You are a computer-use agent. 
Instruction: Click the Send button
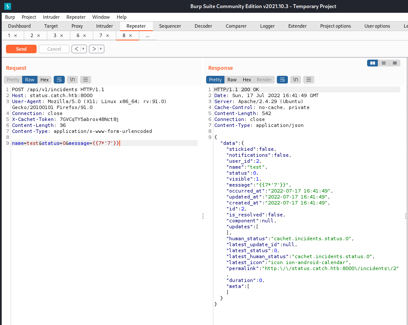point(21,49)
